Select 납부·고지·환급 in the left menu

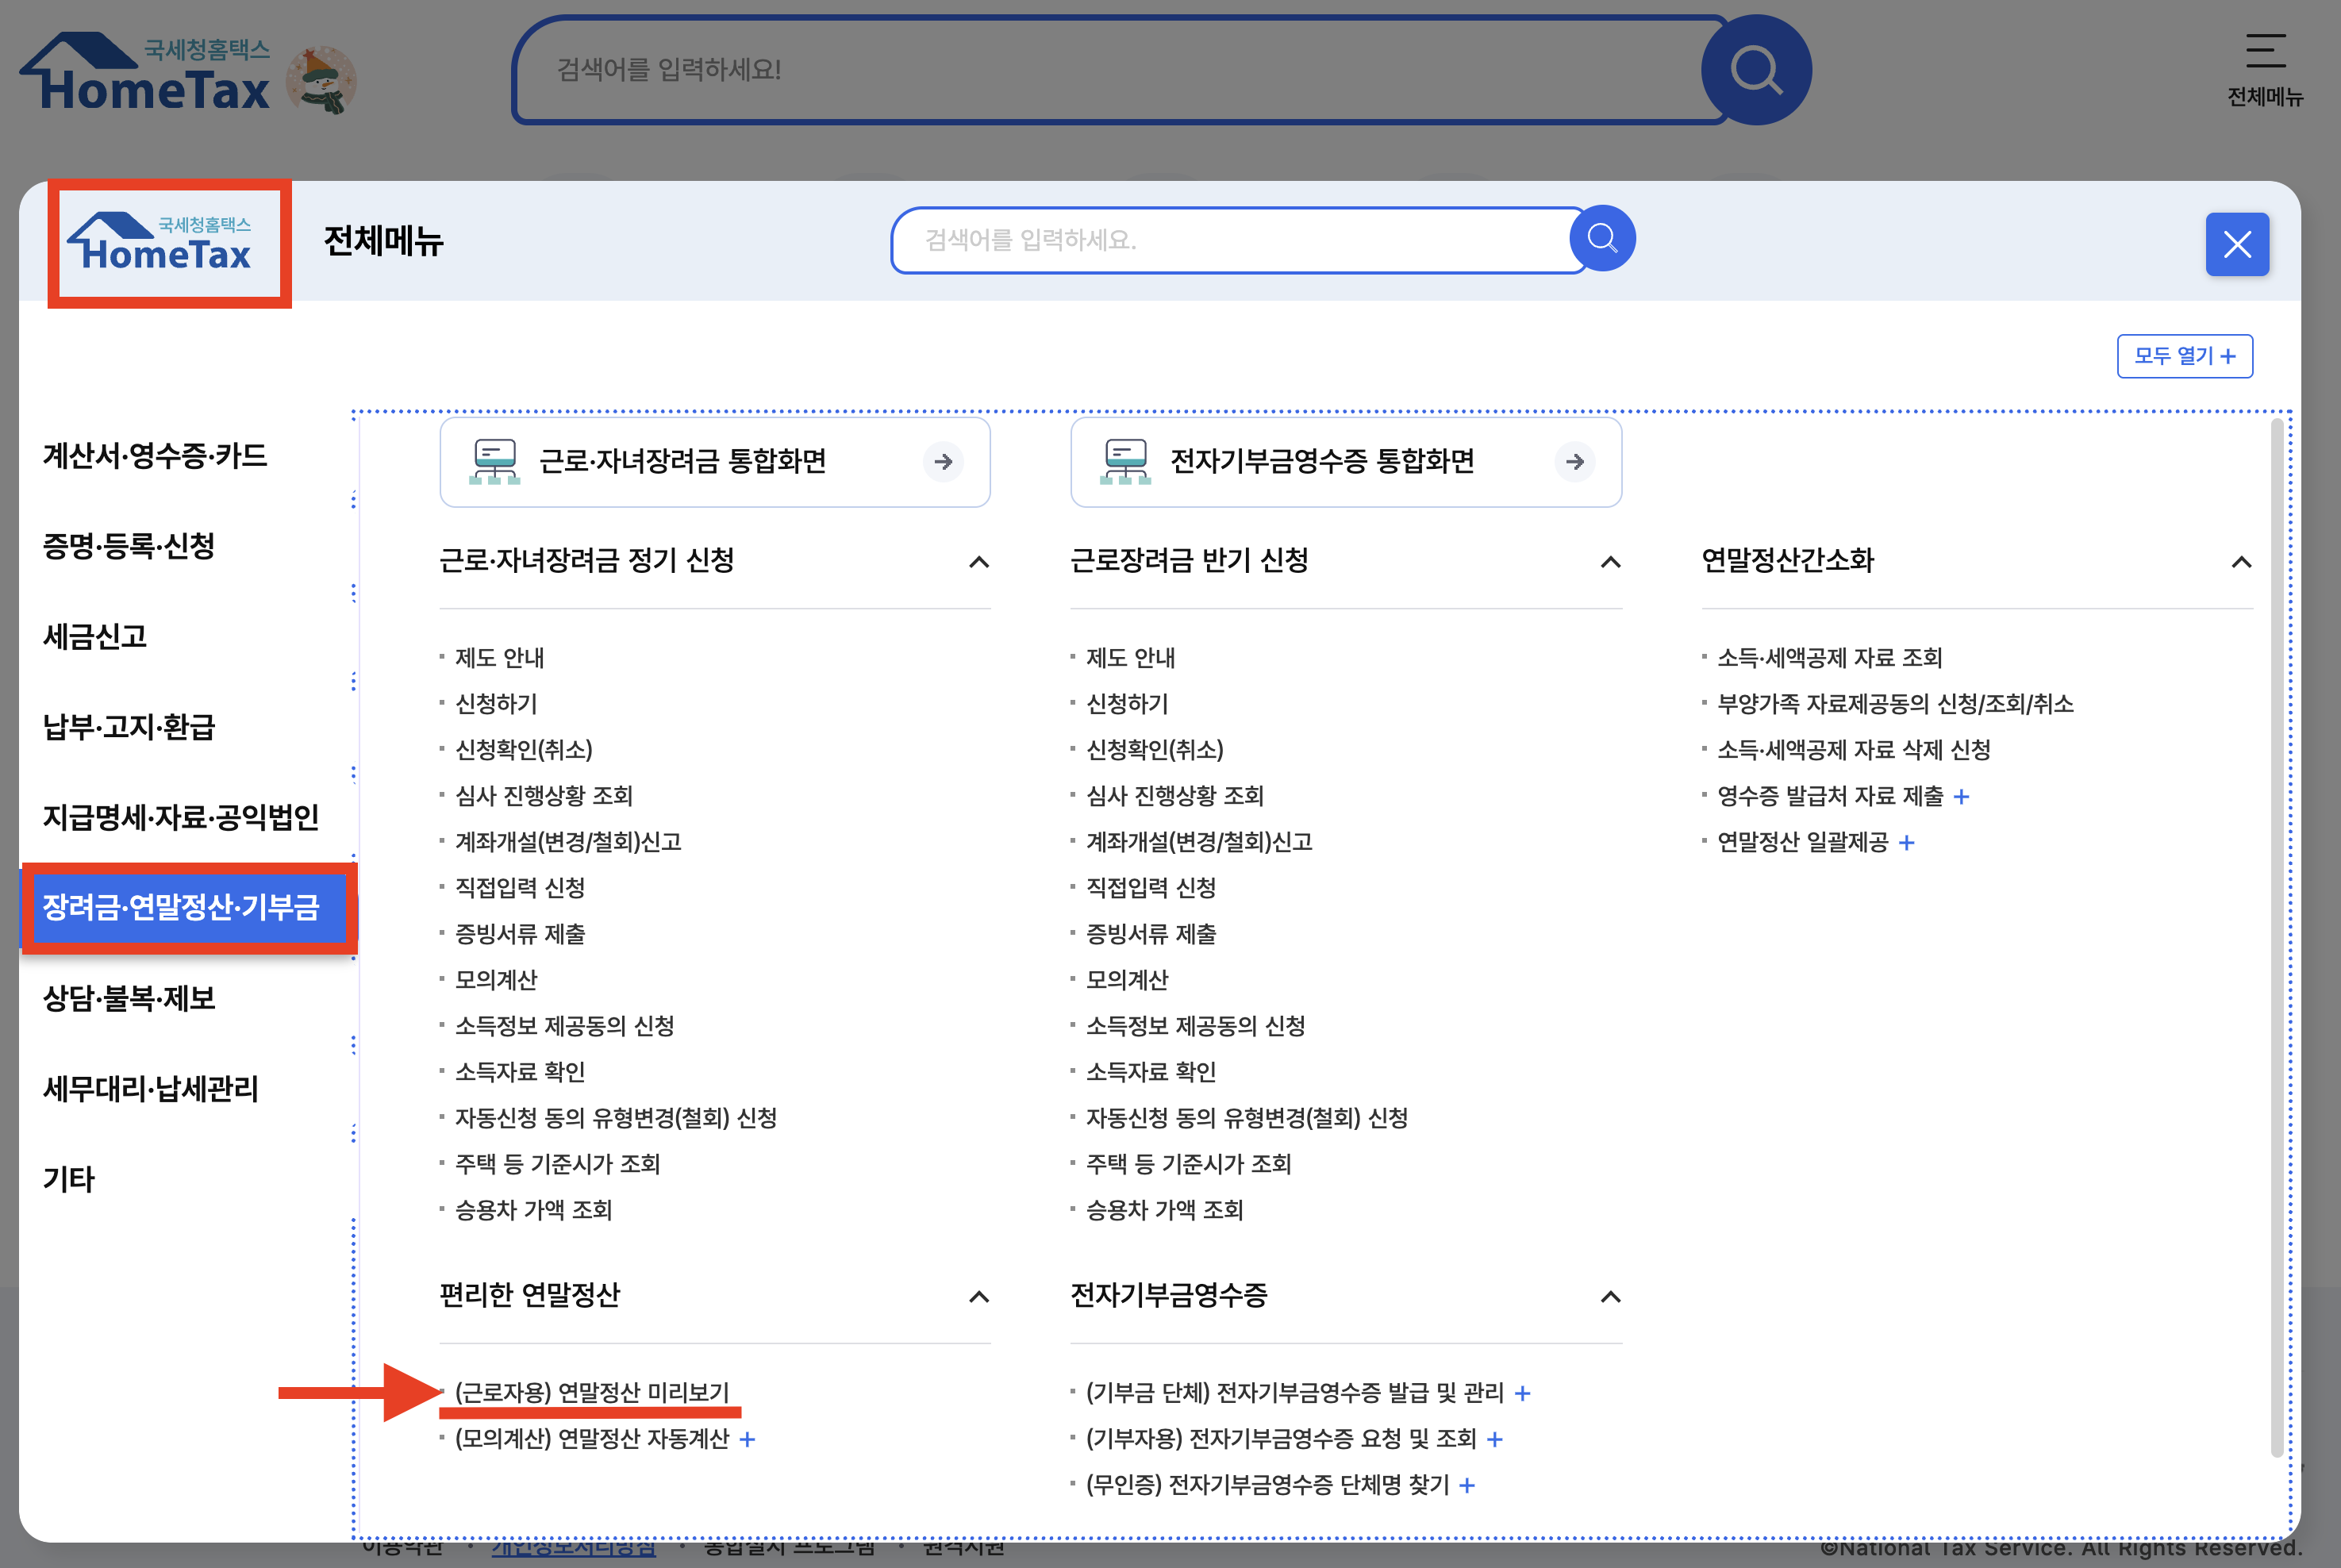pyautogui.click(x=129, y=727)
